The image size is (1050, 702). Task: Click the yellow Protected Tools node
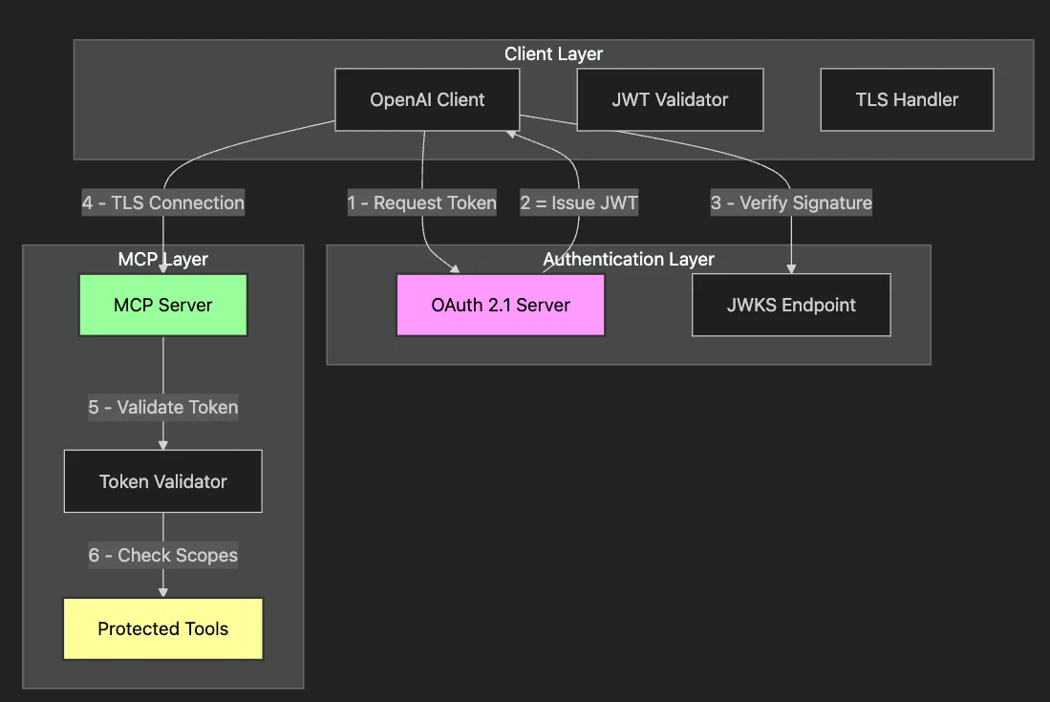[162, 628]
